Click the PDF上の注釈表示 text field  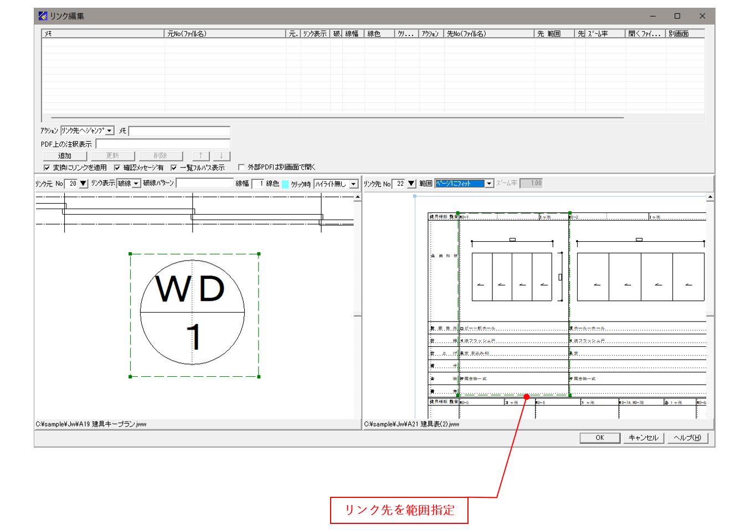(x=163, y=144)
